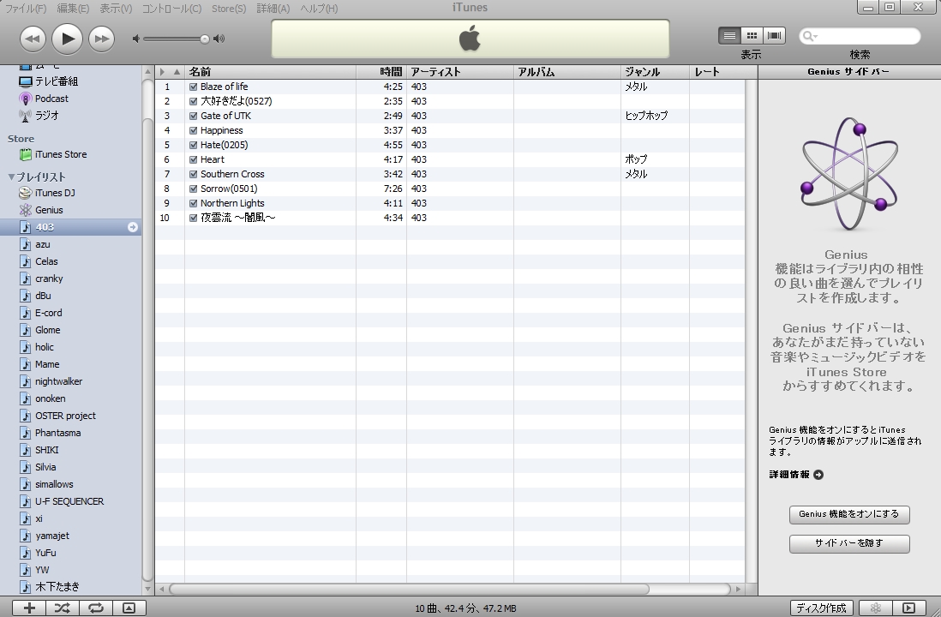Screen dimensions: 941x617
Task: Uncheck the Happiness checkbox
Action: point(193,130)
